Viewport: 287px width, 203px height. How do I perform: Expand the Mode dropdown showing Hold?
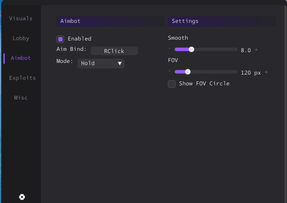tap(101, 63)
